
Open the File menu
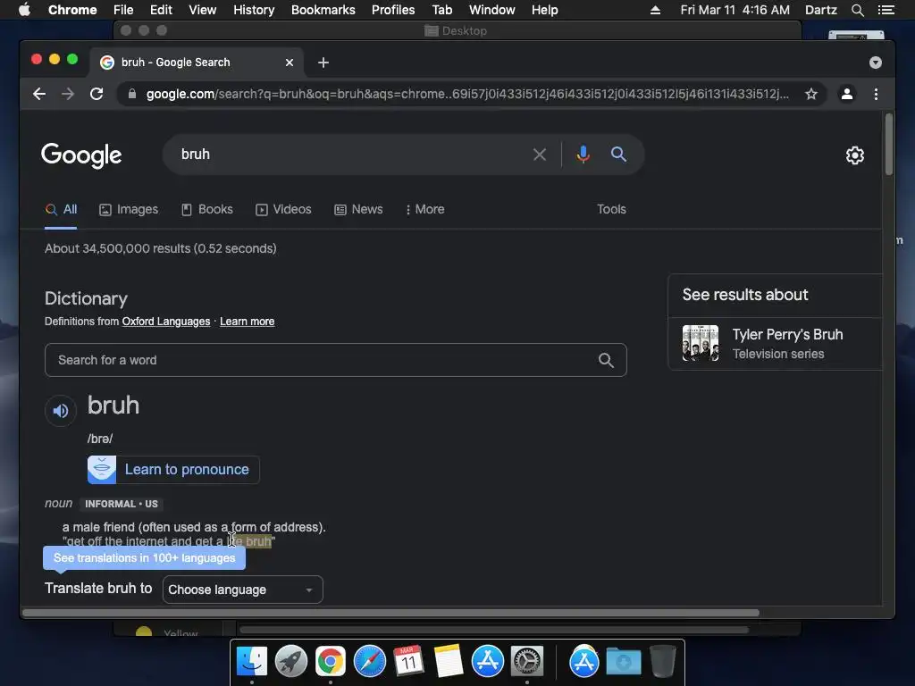pos(123,10)
